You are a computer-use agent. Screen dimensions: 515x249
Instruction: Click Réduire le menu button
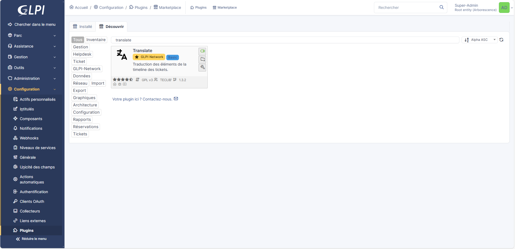pyautogui.click(x=31, y=239)
